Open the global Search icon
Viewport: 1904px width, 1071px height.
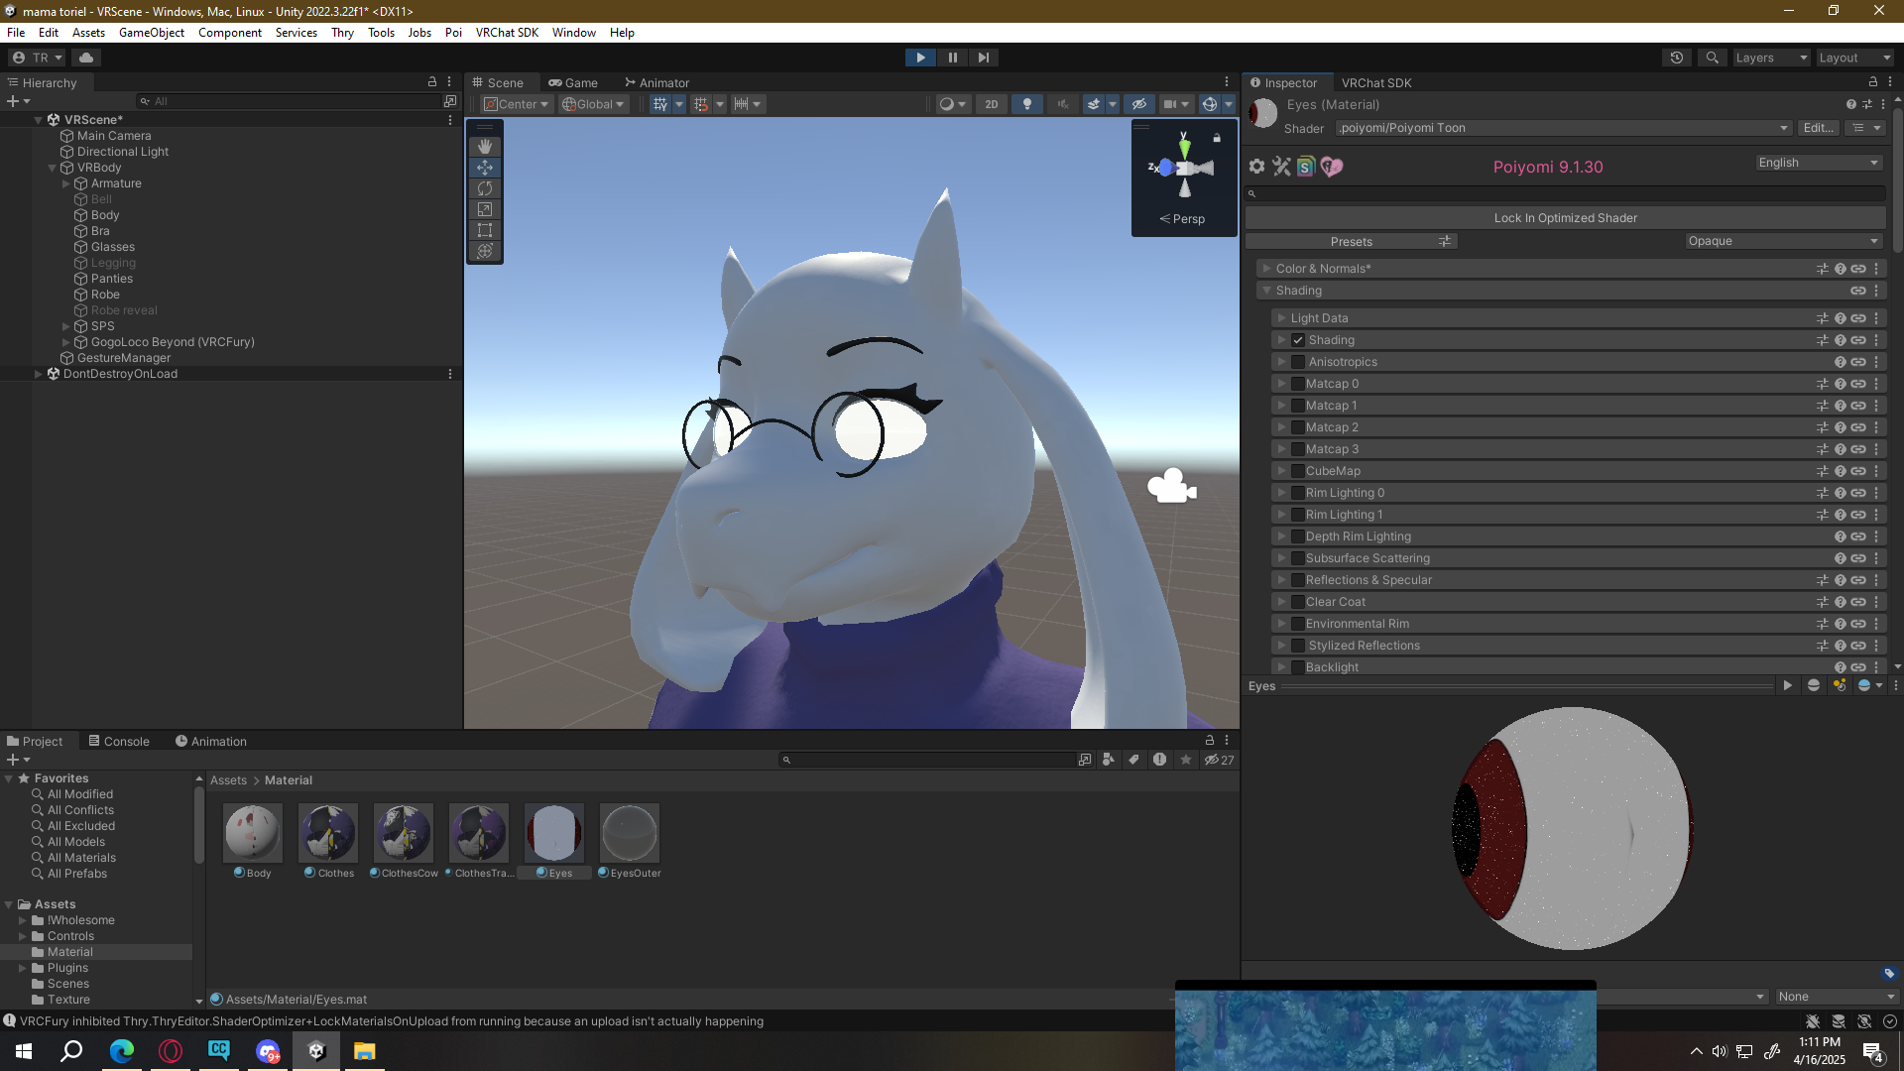(x=1713, y=58)
